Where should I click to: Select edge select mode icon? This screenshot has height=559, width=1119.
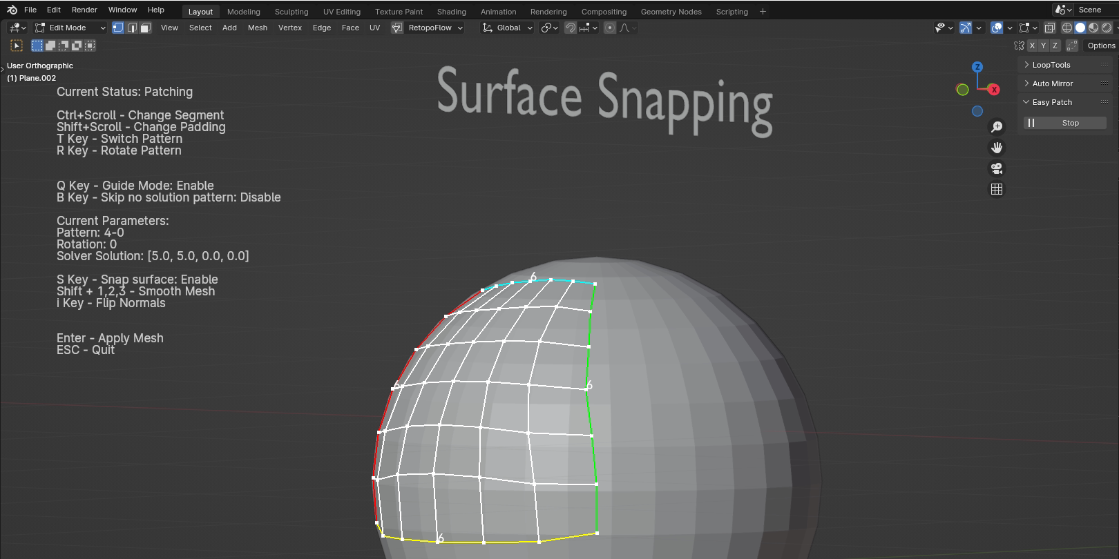click(132, 28)
